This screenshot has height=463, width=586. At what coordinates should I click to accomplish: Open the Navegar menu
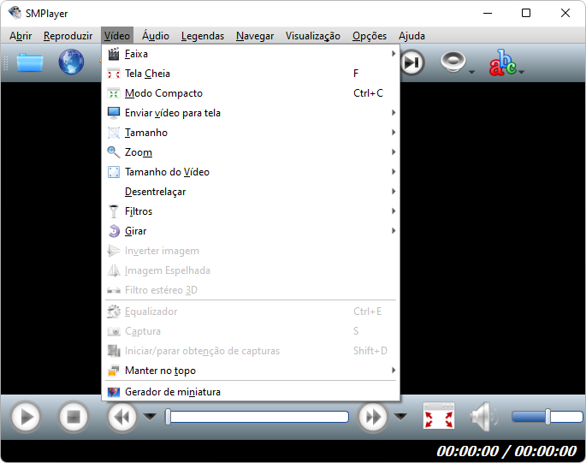pos(255,36)
